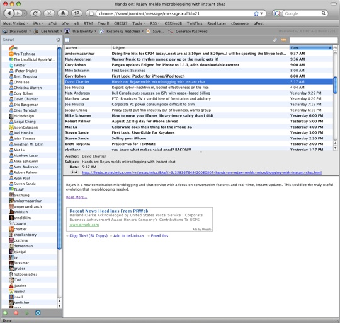Click the Read More... link

[76, 197]
